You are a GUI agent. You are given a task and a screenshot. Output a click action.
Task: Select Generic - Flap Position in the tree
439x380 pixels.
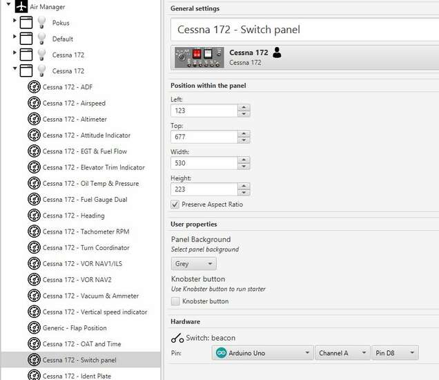pos(75,328)
